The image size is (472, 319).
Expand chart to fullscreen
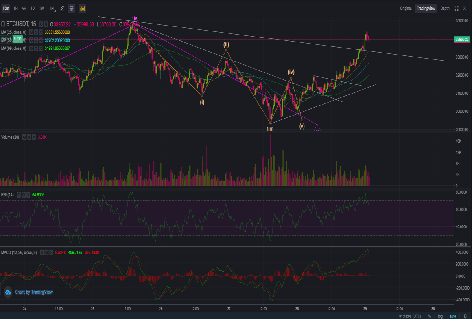coord(457,8)
